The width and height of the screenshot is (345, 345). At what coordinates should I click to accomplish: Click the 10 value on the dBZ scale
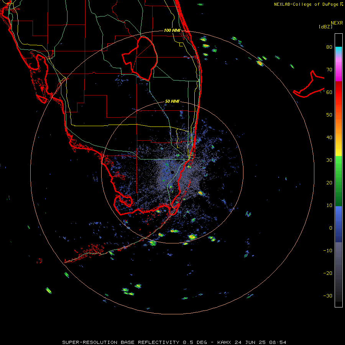[329, 205]
